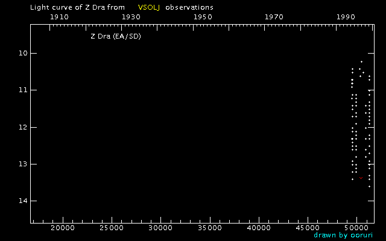Click the magnitude axis label 10
Screen dimensions: 386x241
(23, 53)
